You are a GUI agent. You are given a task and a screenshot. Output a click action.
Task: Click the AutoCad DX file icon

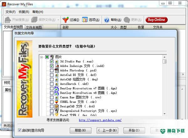click(57, 75)
